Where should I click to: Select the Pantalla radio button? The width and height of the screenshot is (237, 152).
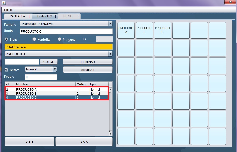(x=34, y=39)
